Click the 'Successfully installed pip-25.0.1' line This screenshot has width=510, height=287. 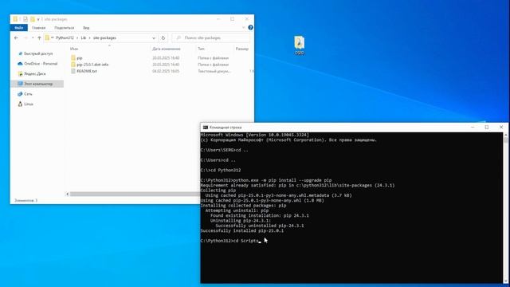(242, 230)
